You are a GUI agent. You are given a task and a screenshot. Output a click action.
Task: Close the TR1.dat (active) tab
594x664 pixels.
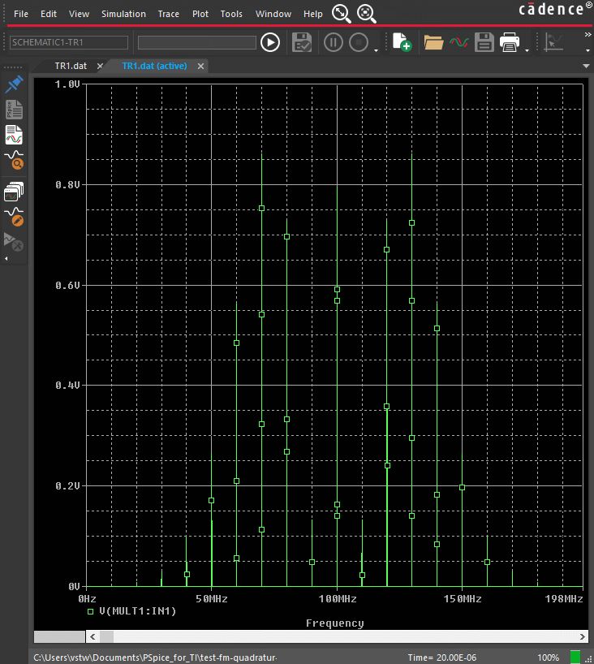click(200, 66)
